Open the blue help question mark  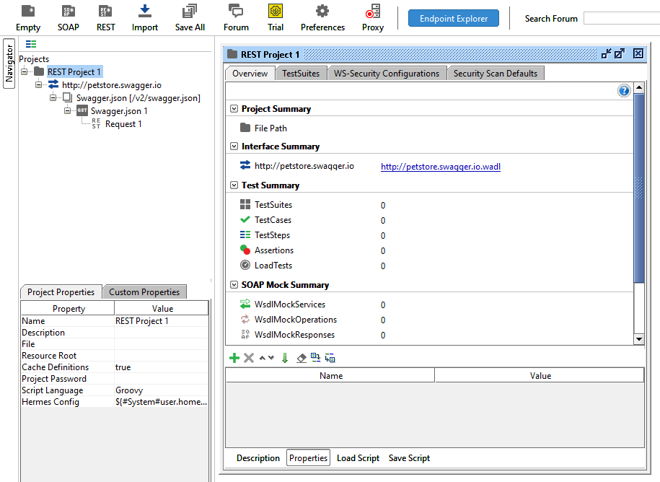tap(624, 91)
